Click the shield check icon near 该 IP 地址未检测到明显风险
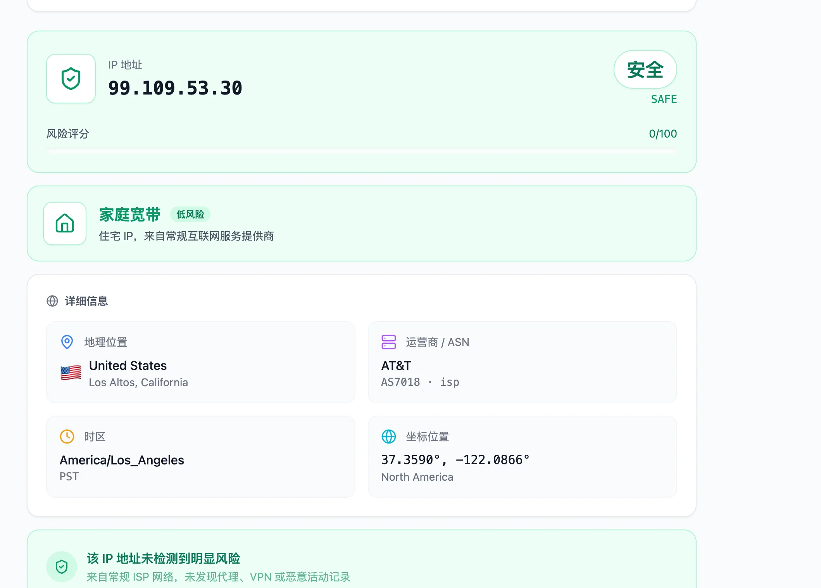This screenshot has width=821, height=588. pos(61,566)
